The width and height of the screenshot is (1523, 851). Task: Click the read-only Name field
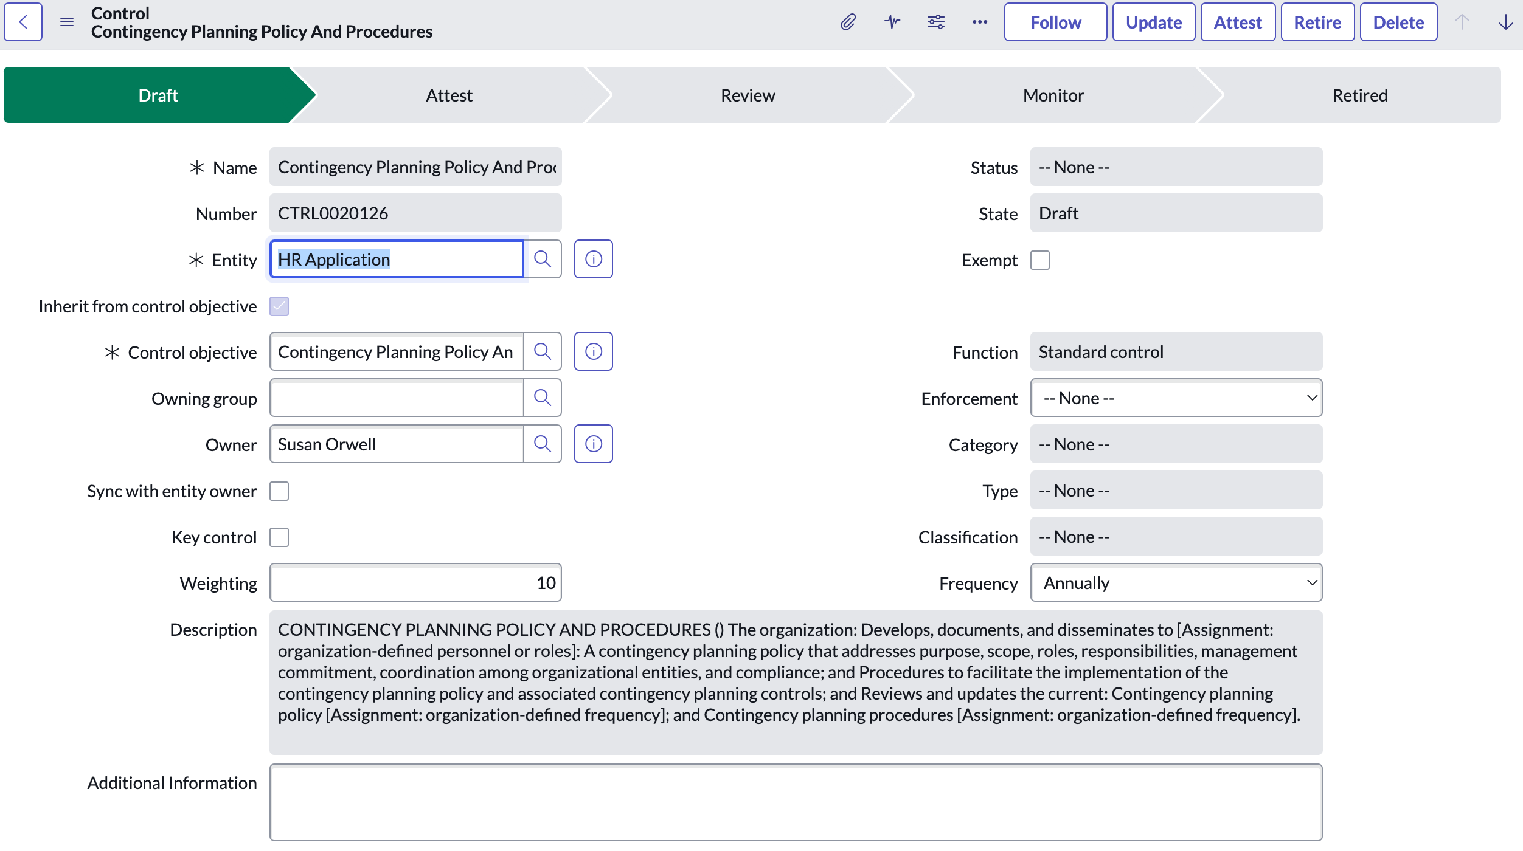(415, 167)
